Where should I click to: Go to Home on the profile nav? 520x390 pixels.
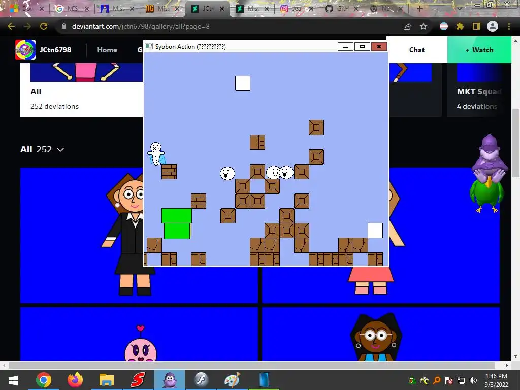107,50
